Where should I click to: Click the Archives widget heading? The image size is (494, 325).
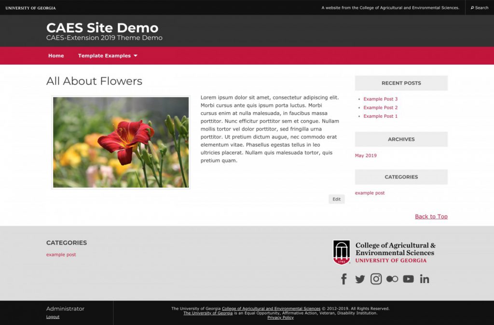coord(401,139)
